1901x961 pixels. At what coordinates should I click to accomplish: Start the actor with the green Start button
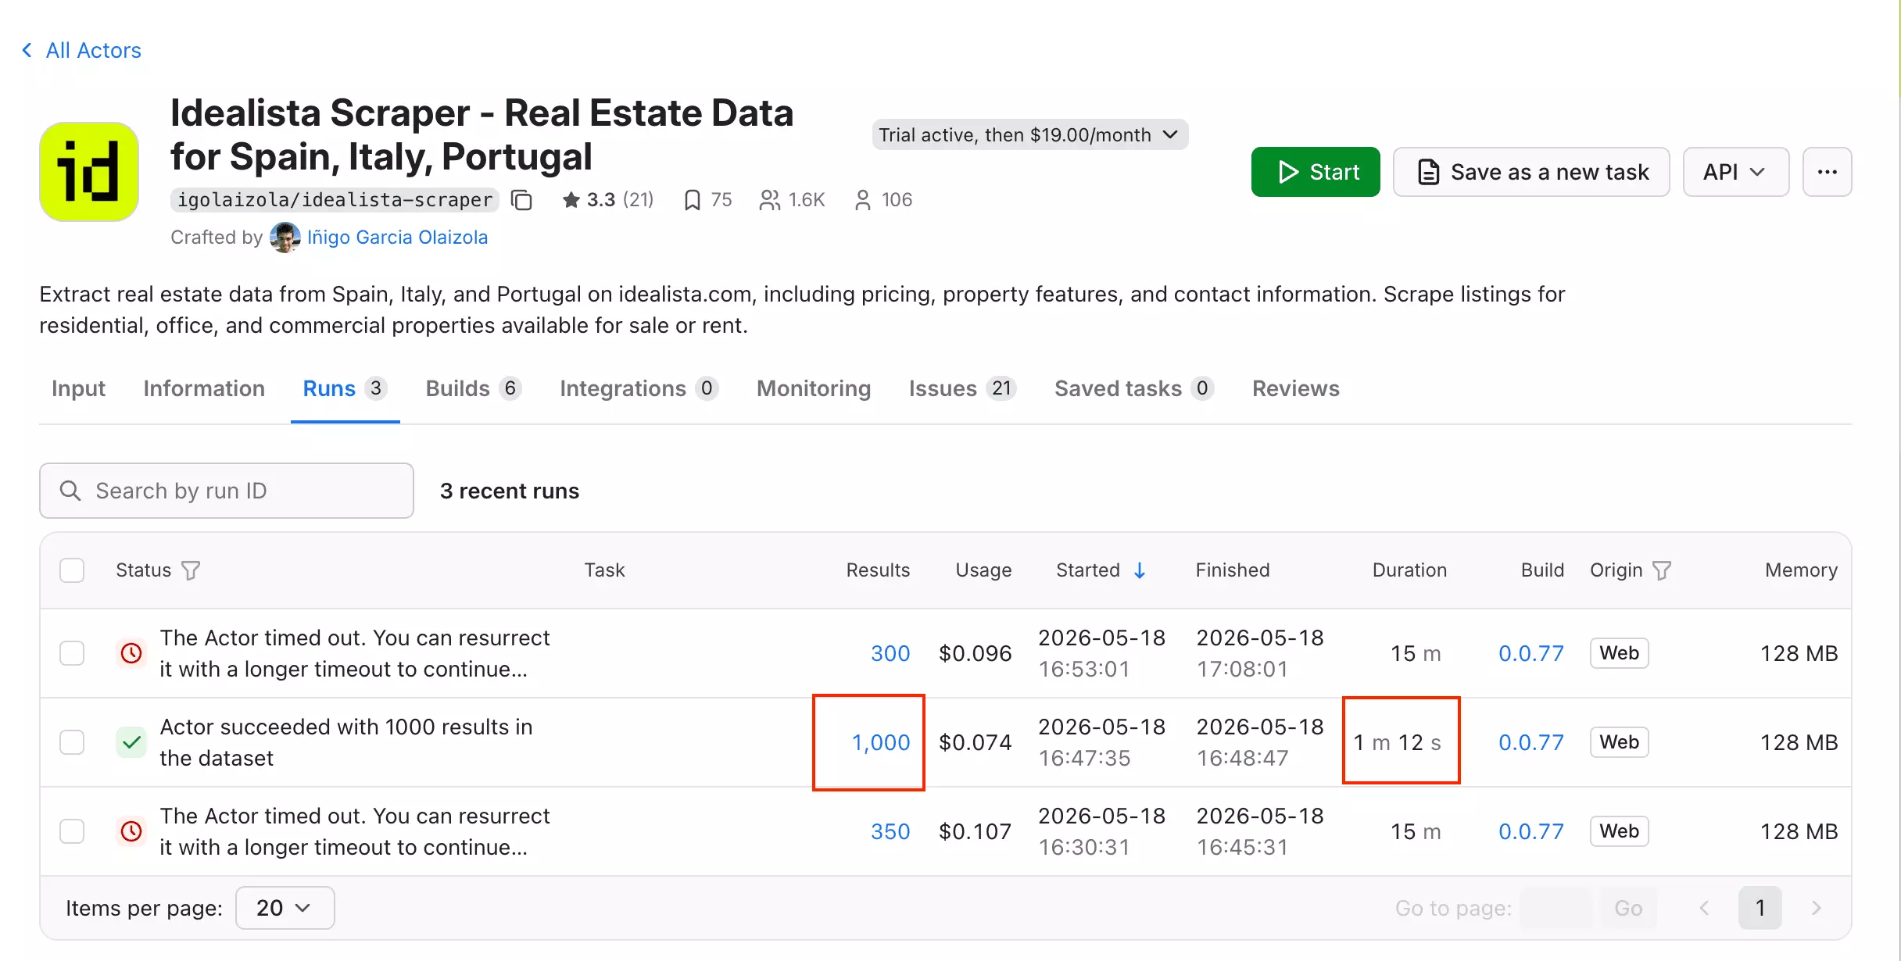point(1316,172)
